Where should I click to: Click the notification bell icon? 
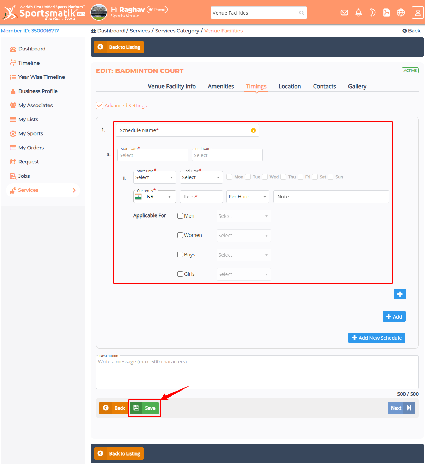pos(358,13)
